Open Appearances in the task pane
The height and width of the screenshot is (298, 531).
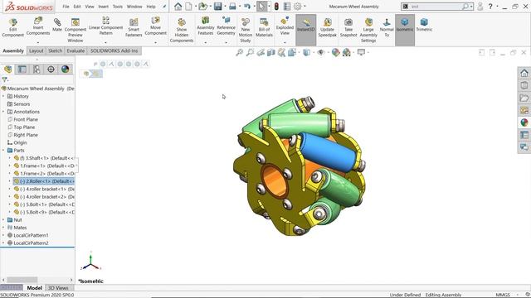click(524, 123)
